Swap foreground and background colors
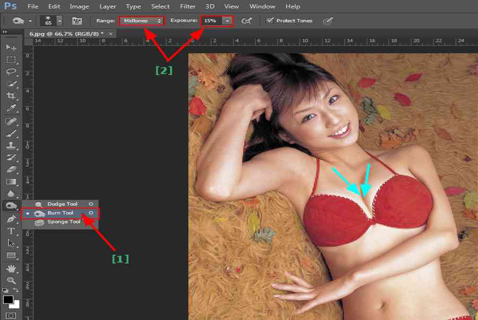Image resolution: width=478 pixels, height=320 pixels. tap(16, 290)
